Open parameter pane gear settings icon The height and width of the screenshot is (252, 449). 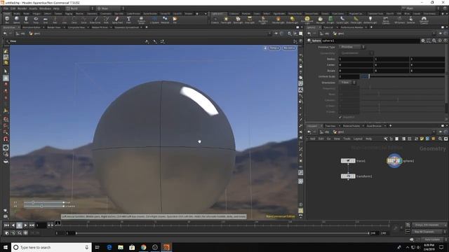[423, 41]
